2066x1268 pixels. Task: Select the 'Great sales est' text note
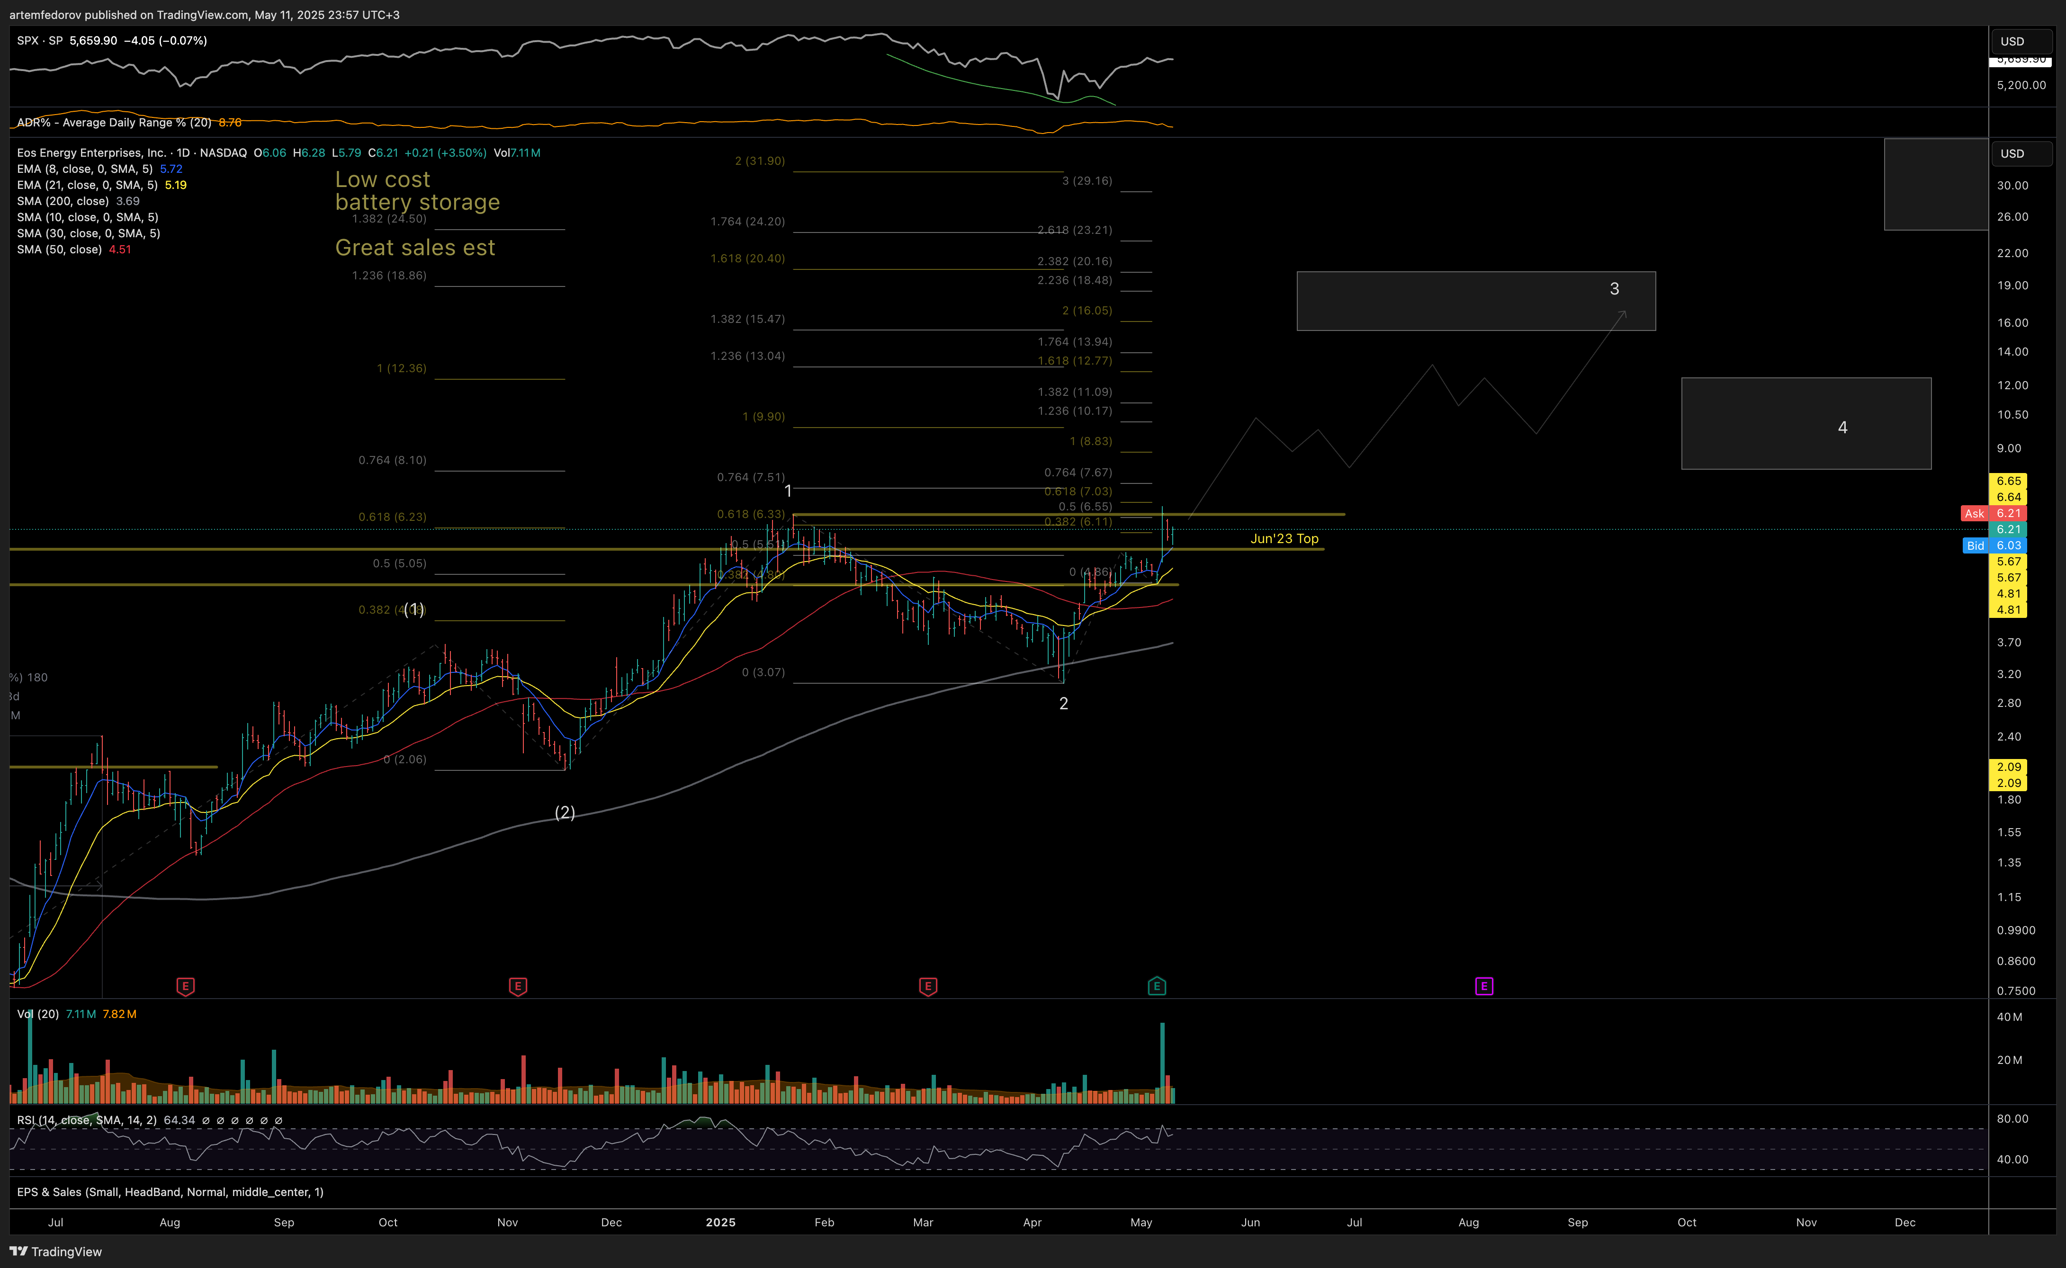[x=415, y=247]
